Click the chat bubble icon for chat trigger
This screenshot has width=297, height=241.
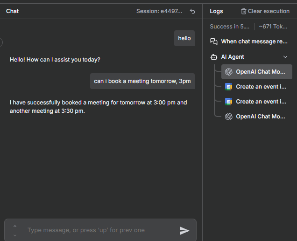(214, 41)
